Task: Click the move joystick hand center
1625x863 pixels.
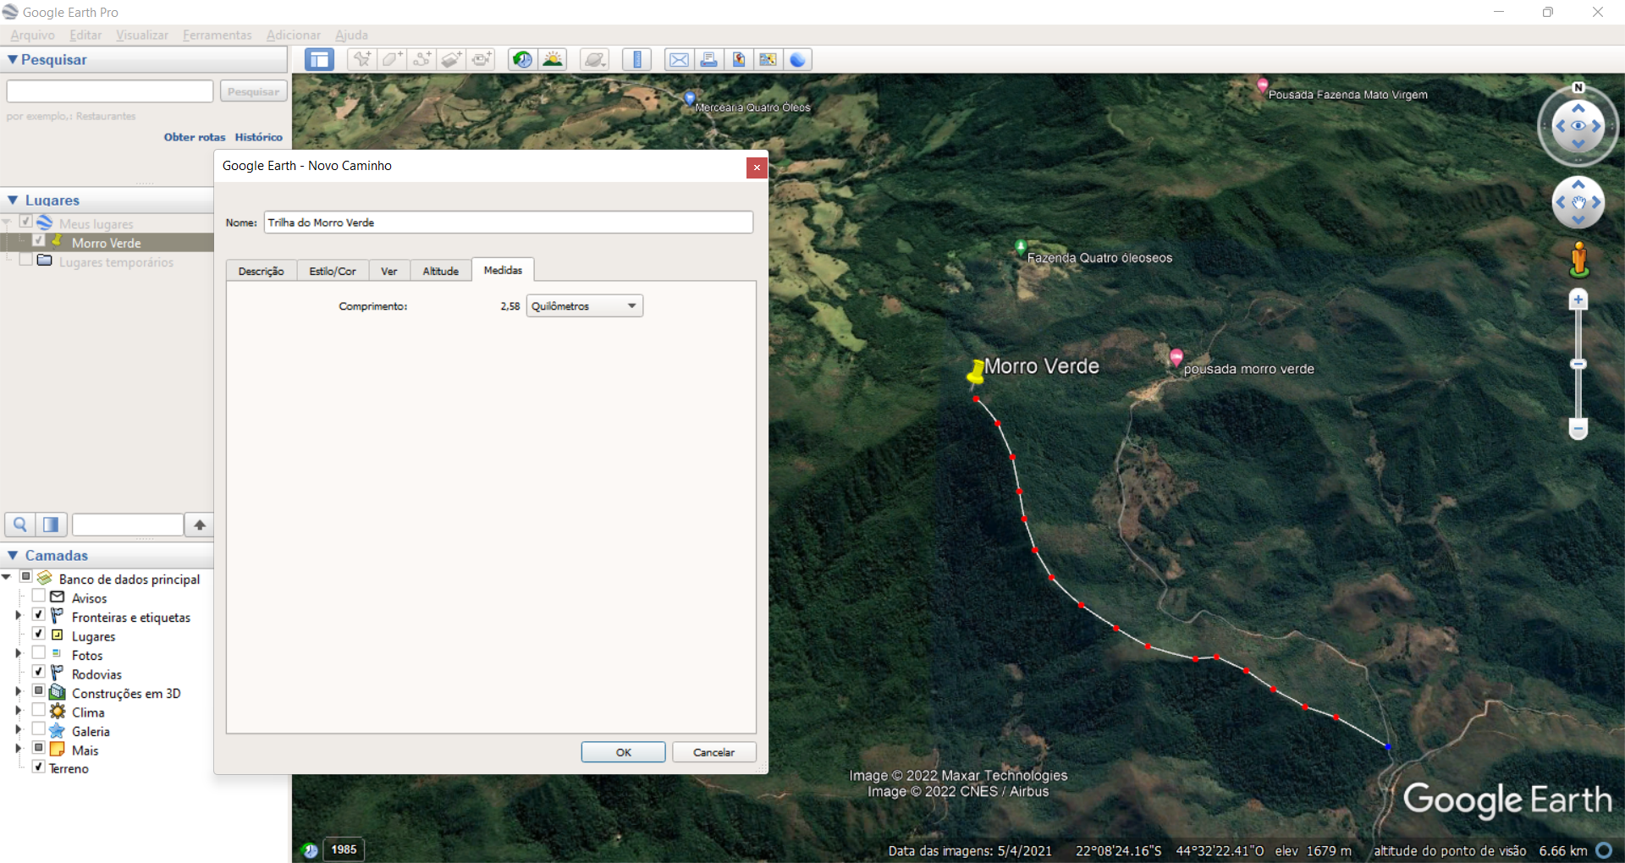Action: point(1578,202)
